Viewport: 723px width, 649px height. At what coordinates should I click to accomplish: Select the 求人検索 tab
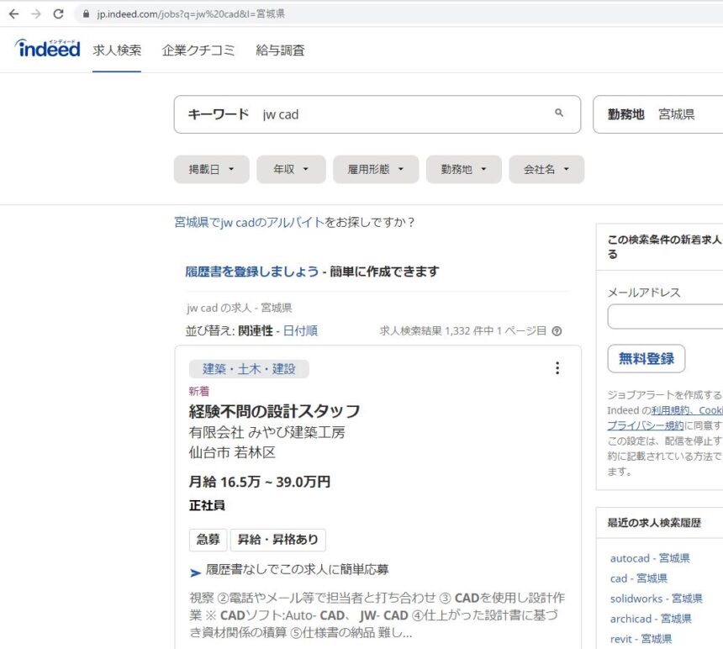point(117,50)
